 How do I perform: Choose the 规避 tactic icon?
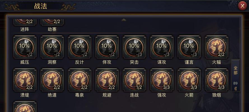107,80
